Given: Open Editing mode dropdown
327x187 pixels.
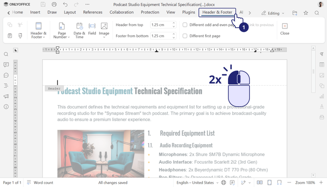Looking at the screenshot, I should coord(273,13).
